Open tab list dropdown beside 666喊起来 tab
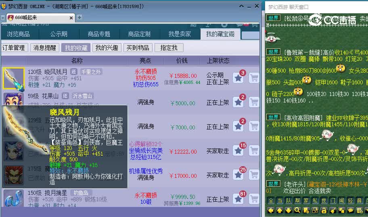Screen dimensions: 368x217 pos(3,18)
